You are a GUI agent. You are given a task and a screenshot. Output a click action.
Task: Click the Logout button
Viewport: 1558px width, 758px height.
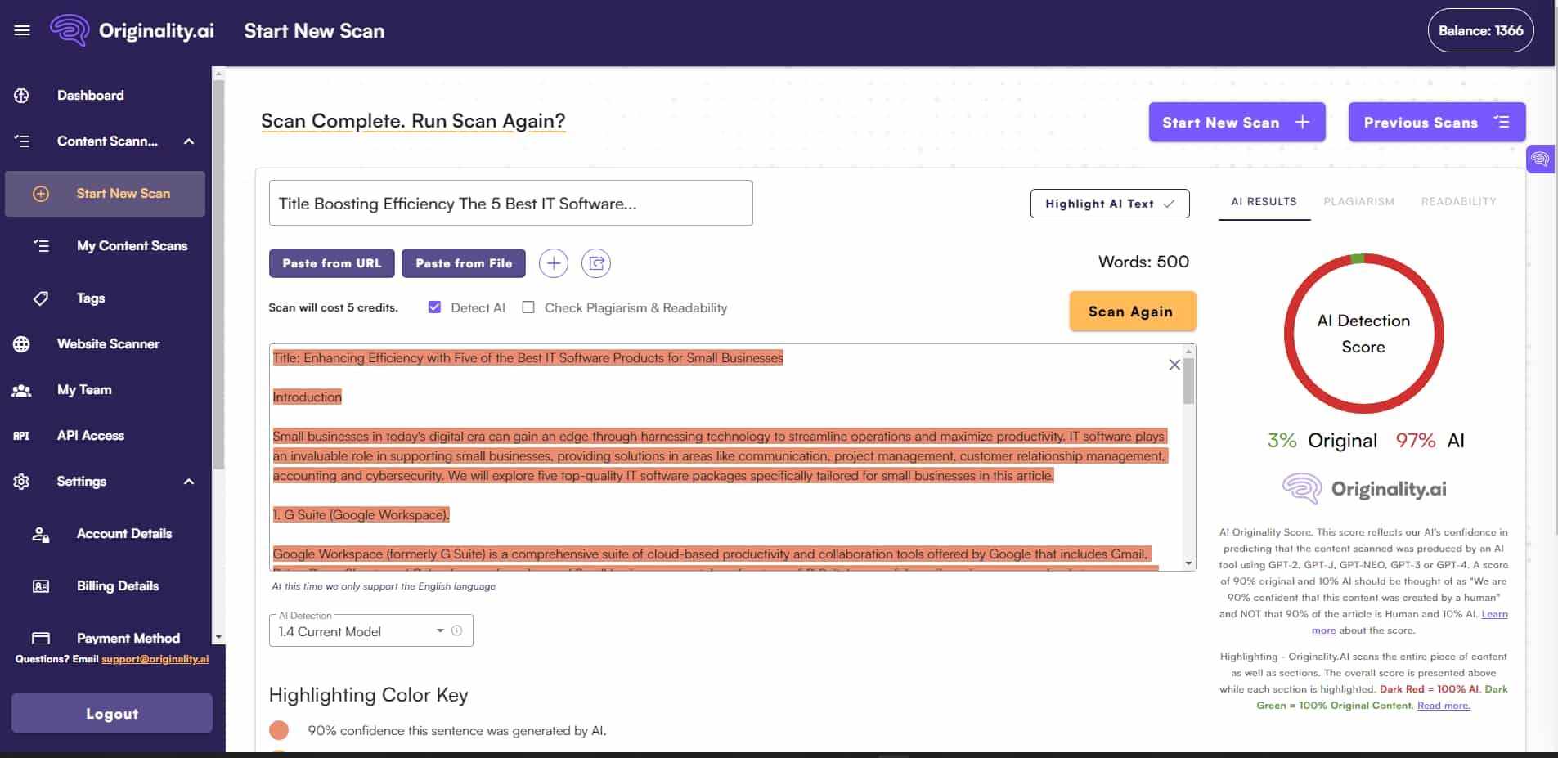tap(112, 714)
